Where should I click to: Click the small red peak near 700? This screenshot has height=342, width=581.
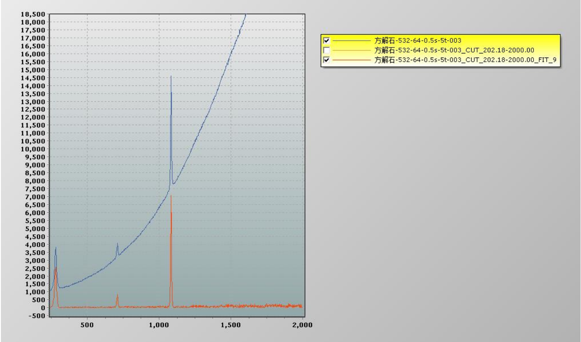pyautogui.click(x=118, y=295)
